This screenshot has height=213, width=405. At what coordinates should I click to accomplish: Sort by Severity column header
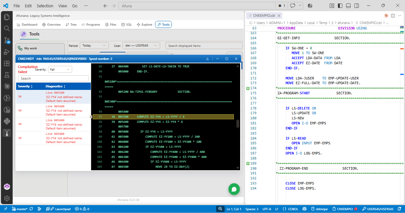(25, 86)
